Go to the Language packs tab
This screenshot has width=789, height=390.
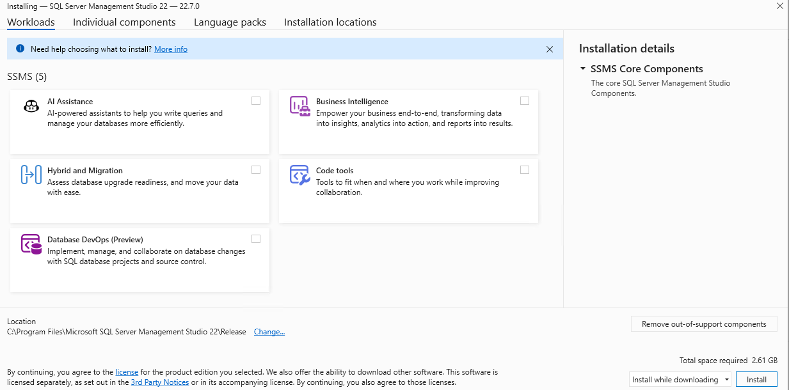coord(230,22)
